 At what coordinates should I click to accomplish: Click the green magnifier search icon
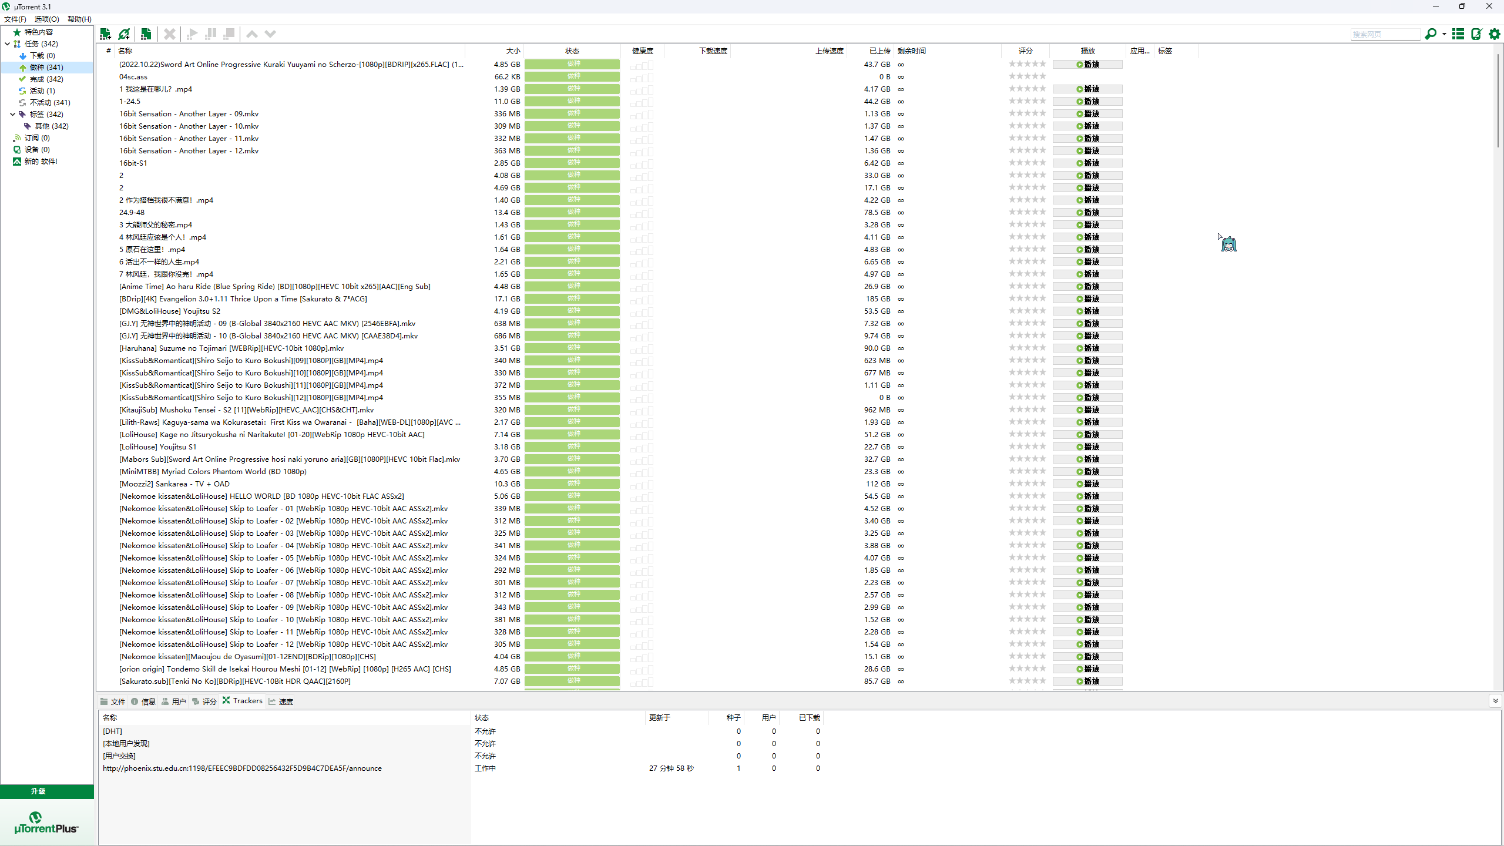pos(1431,34)
